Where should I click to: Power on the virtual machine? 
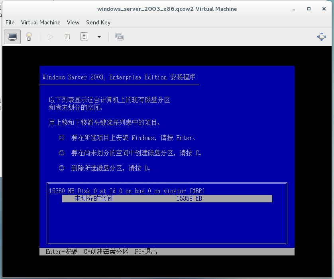tap(50, 37)
